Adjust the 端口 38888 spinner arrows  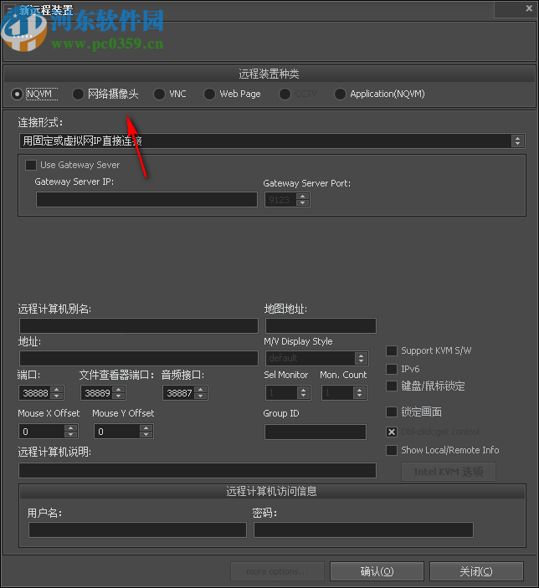57,393
